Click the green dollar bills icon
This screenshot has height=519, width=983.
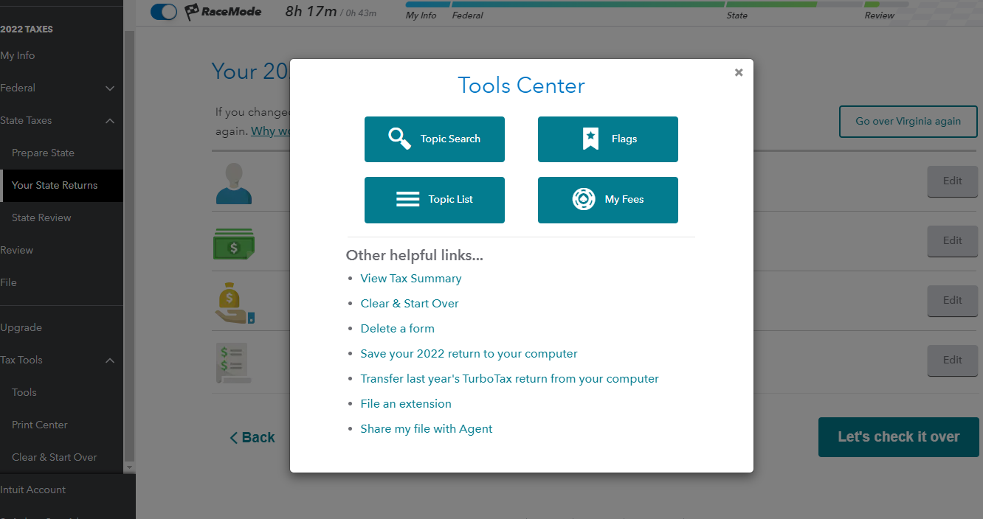click(234, 244)
